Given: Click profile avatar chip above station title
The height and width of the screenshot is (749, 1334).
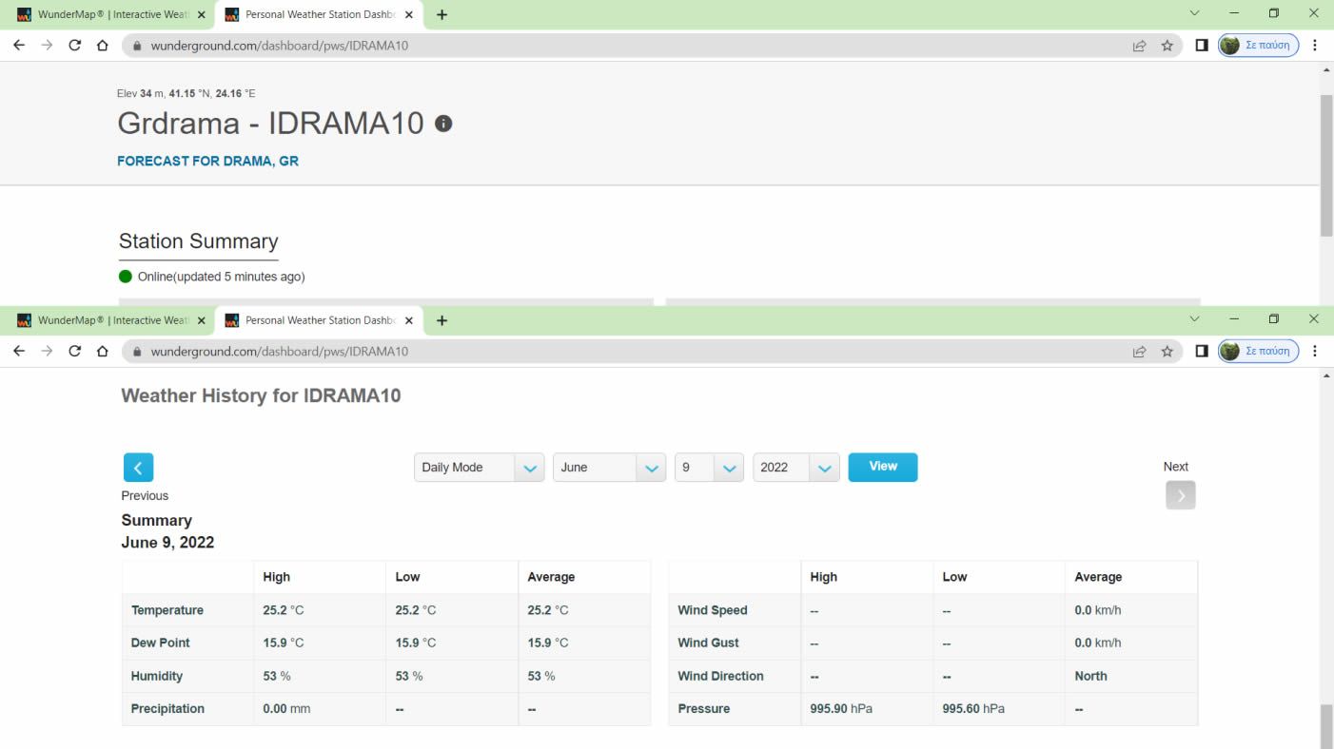Looking at the screenshot, I should point(1258,46).
